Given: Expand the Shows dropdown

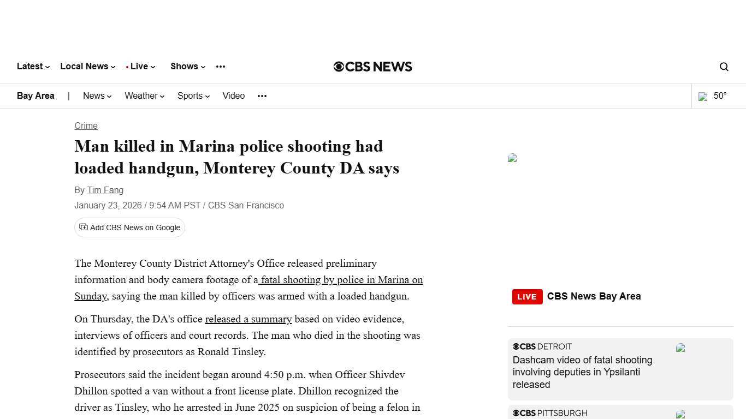Looking at the screenshot, I should coord(185,66).
